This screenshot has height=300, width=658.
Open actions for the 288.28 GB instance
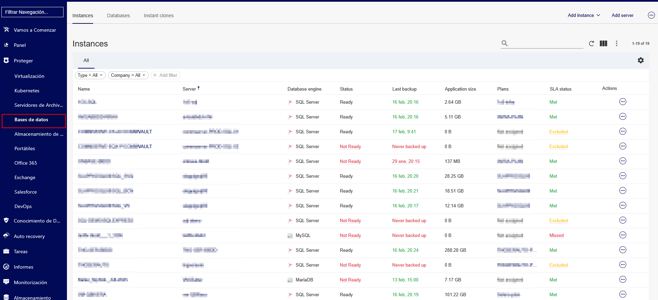(x=623, y=250)
